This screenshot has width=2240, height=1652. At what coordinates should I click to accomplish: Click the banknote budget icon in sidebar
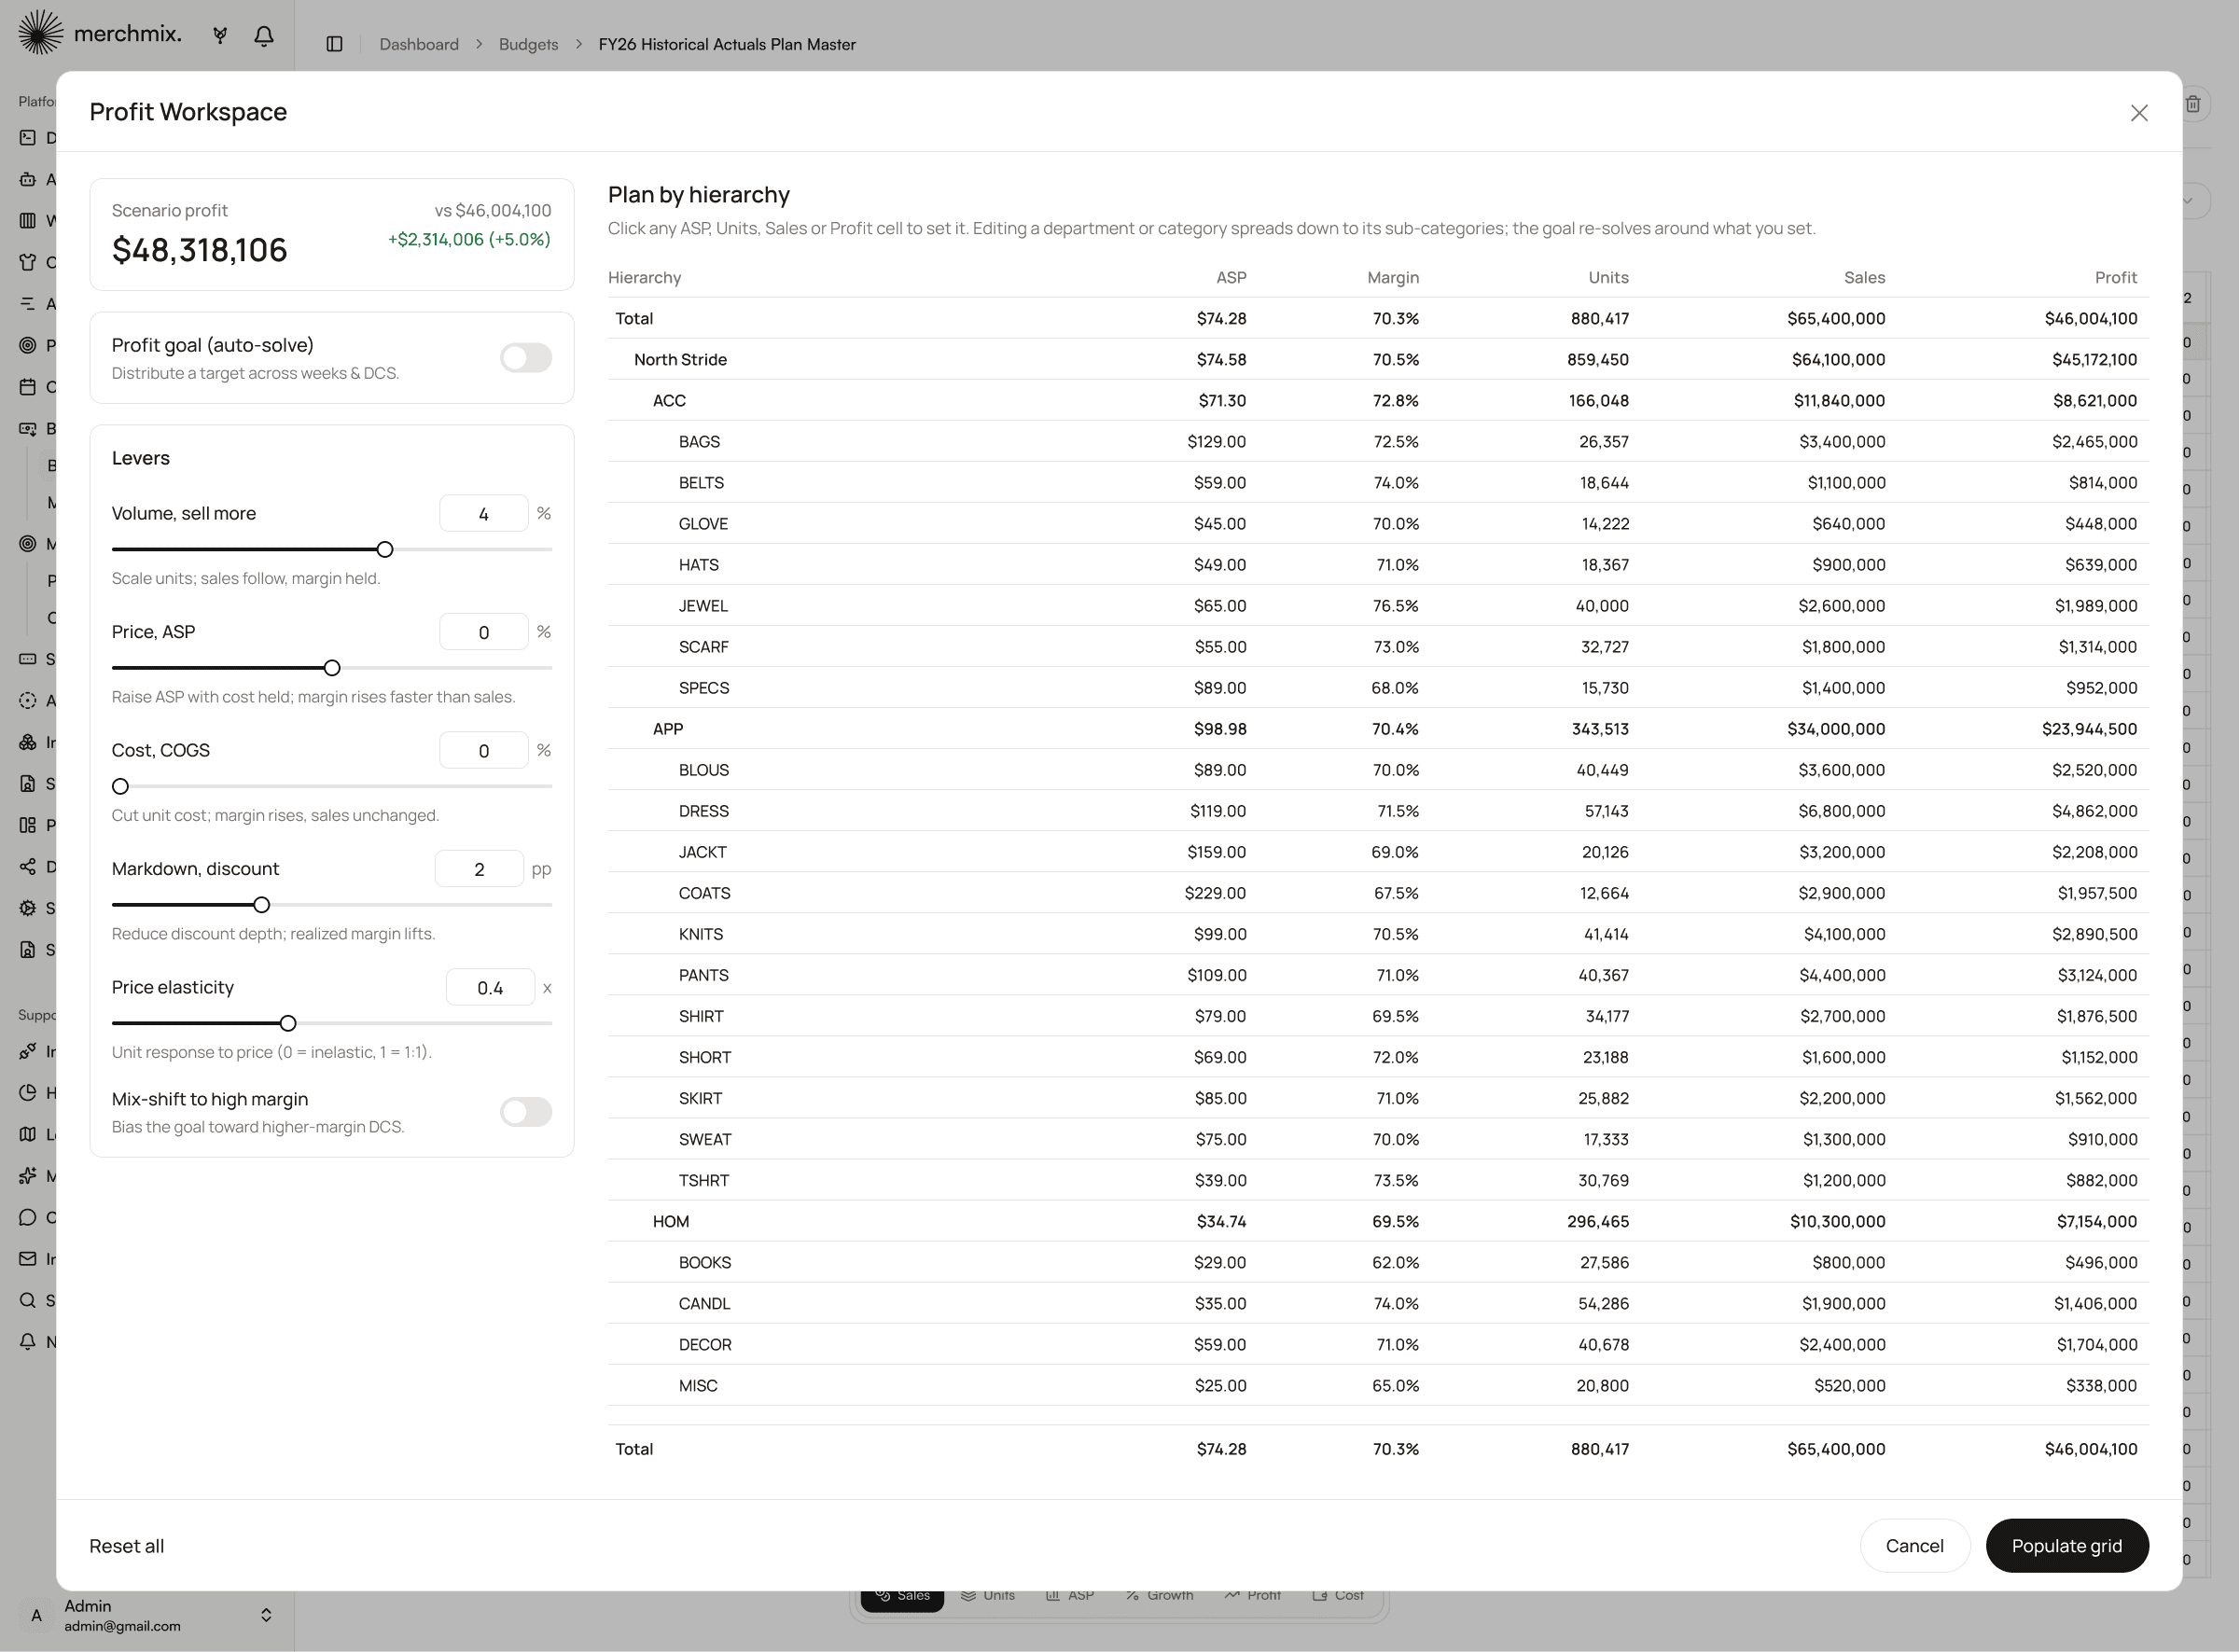click(x=28, y=428)
